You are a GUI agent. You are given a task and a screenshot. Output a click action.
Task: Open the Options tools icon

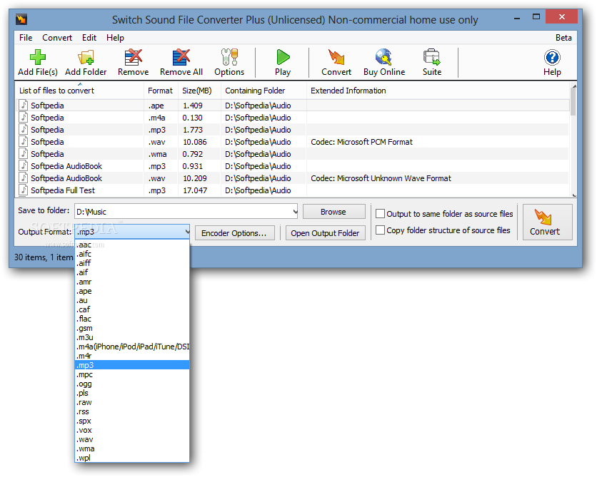pyautogui.click(x=229, y=57)
